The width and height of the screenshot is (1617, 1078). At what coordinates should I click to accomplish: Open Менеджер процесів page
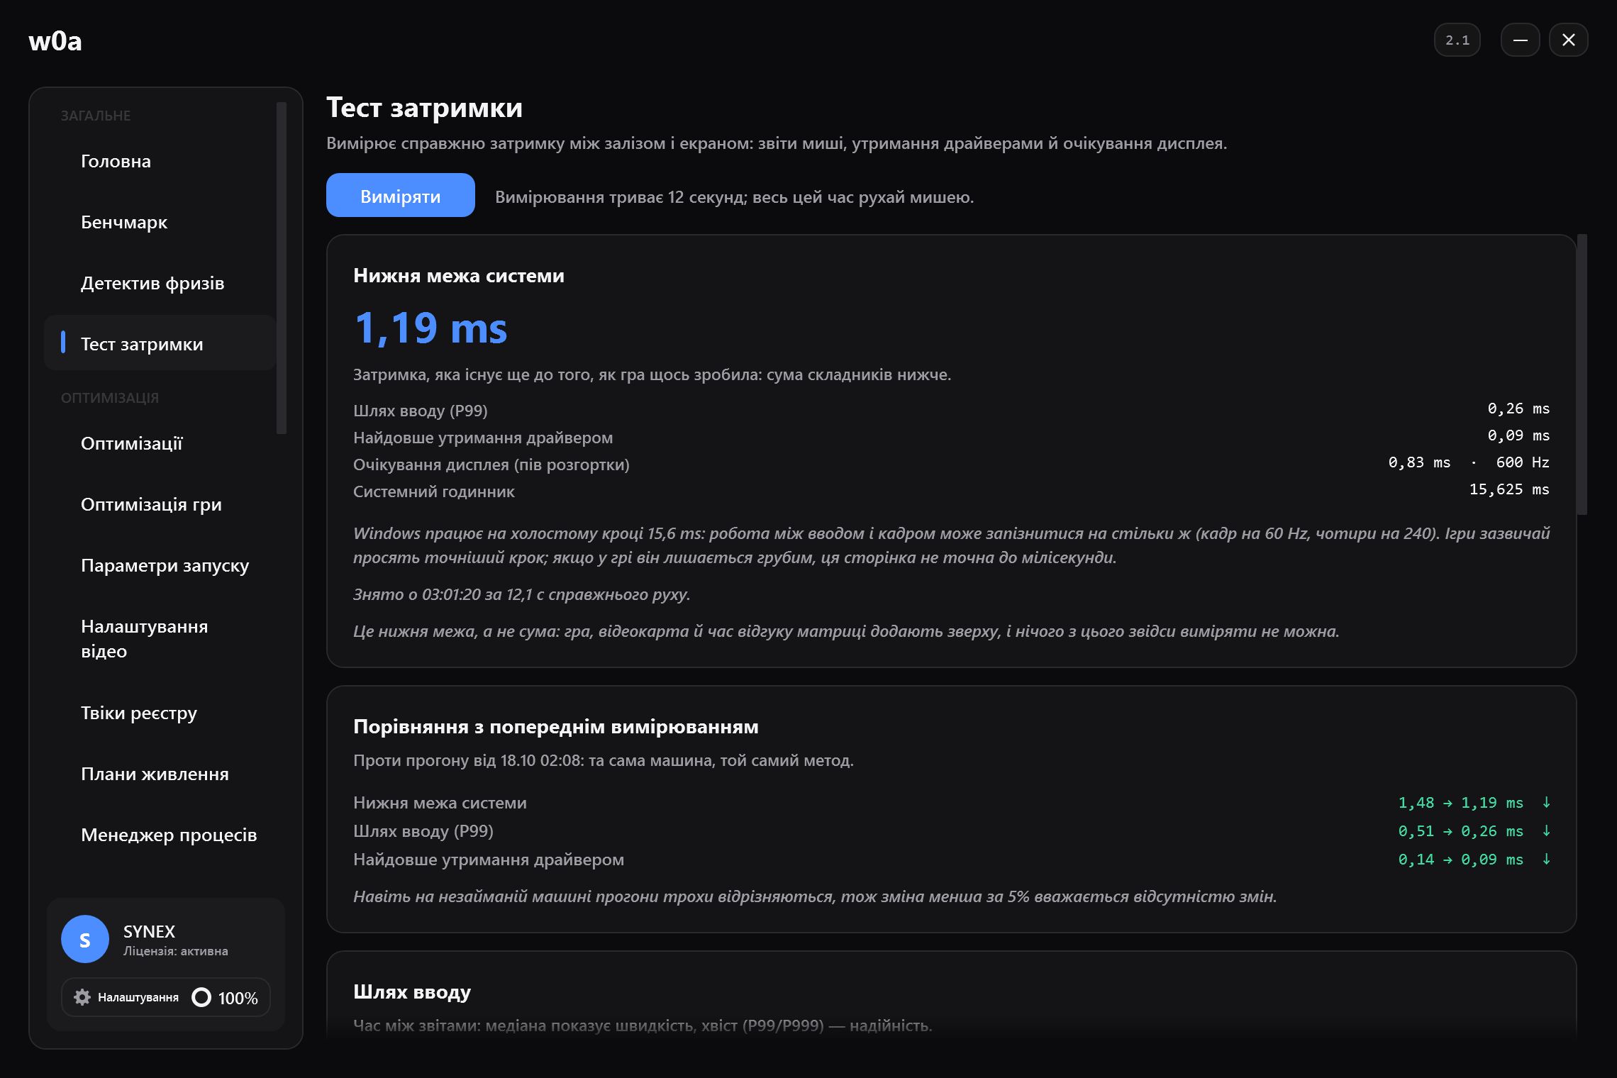[160, 835]
